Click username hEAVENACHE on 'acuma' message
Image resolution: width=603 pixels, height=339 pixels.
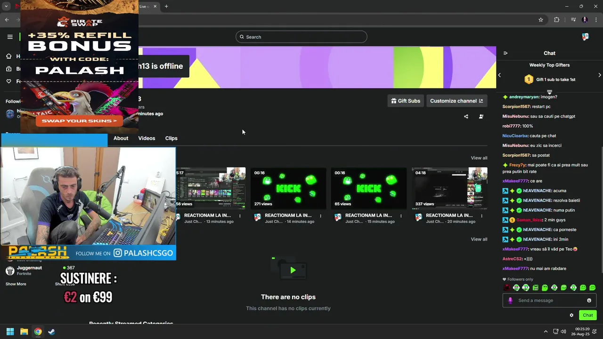(x=537, y=191)
